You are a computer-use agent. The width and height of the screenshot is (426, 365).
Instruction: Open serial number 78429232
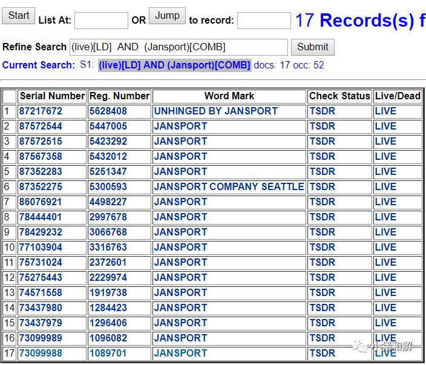click(x=41, y=232)
